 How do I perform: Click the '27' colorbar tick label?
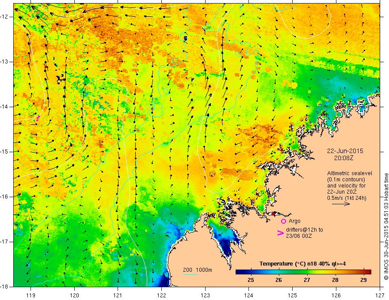[307, 280]
